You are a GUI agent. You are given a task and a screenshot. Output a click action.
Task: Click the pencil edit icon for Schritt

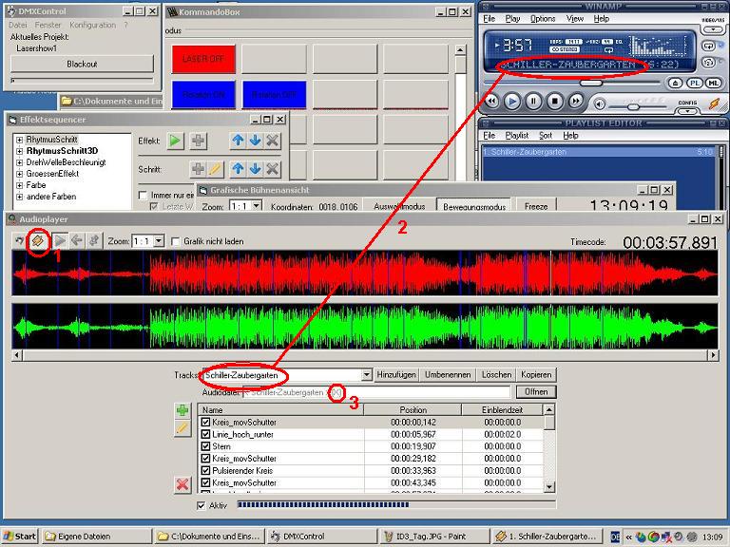pyautogui.click(x=216, y=168)
